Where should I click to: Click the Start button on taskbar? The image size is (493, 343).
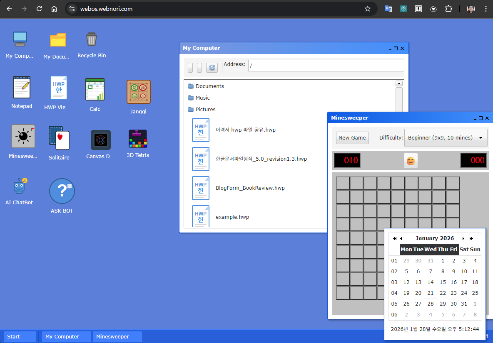20,337
